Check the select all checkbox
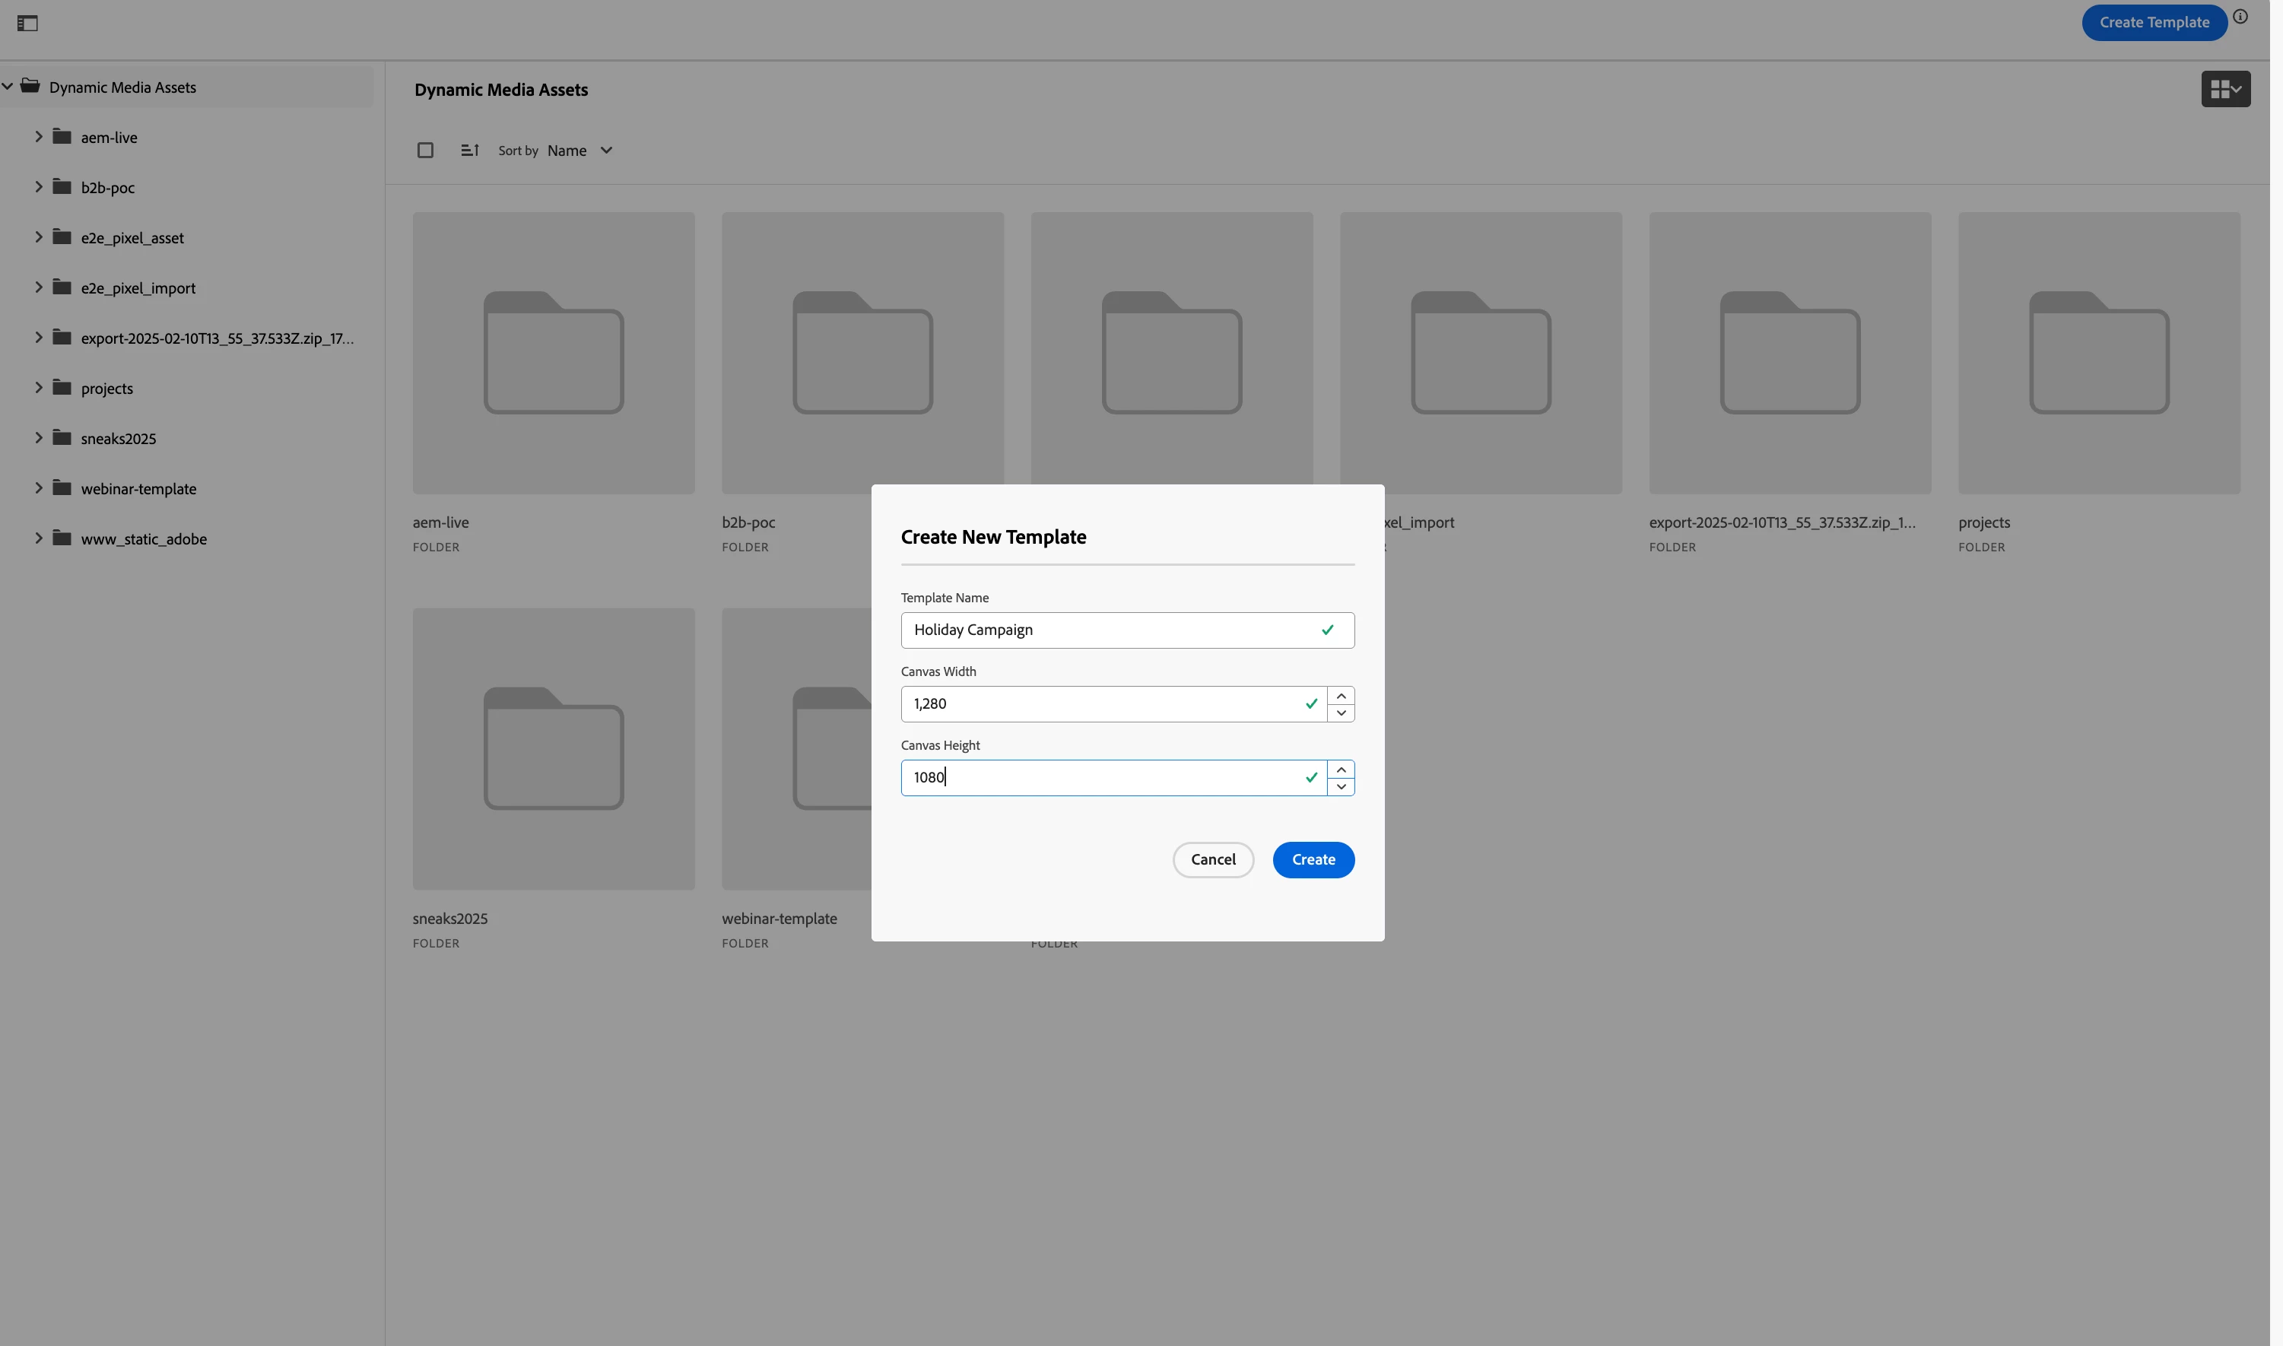 pyautogui.click(x=427, y=151)
